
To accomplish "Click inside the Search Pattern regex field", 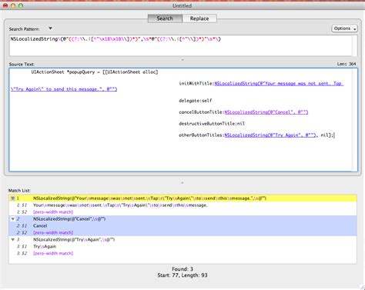I will (x=181, y=45).
